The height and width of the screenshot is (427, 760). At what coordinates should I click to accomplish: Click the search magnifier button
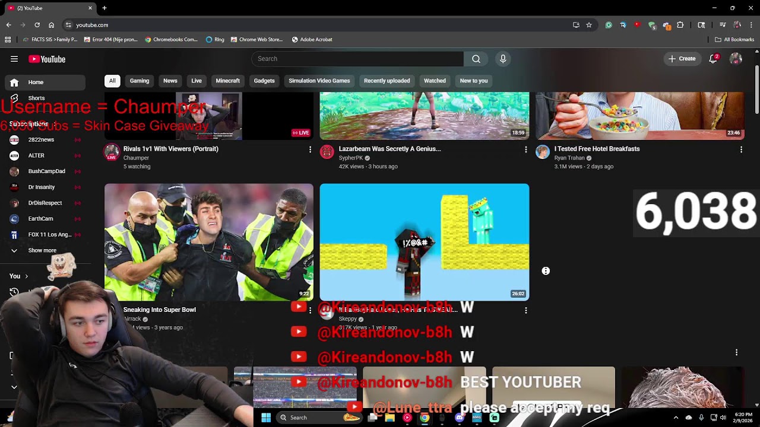[x=476, y=59]
